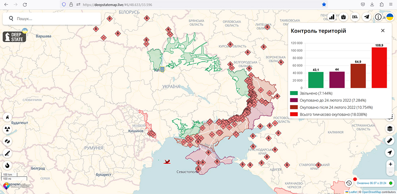Screen dimensions: 397x194
Task: Select the rocket launcher map icon
Action: pos(7,153)
